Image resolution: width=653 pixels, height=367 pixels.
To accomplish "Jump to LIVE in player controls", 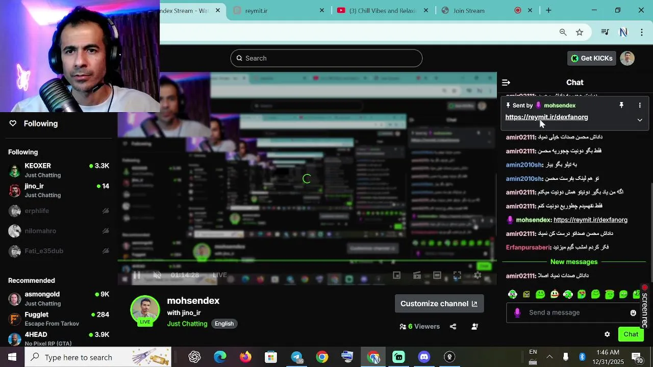I will tap(220, 275).
